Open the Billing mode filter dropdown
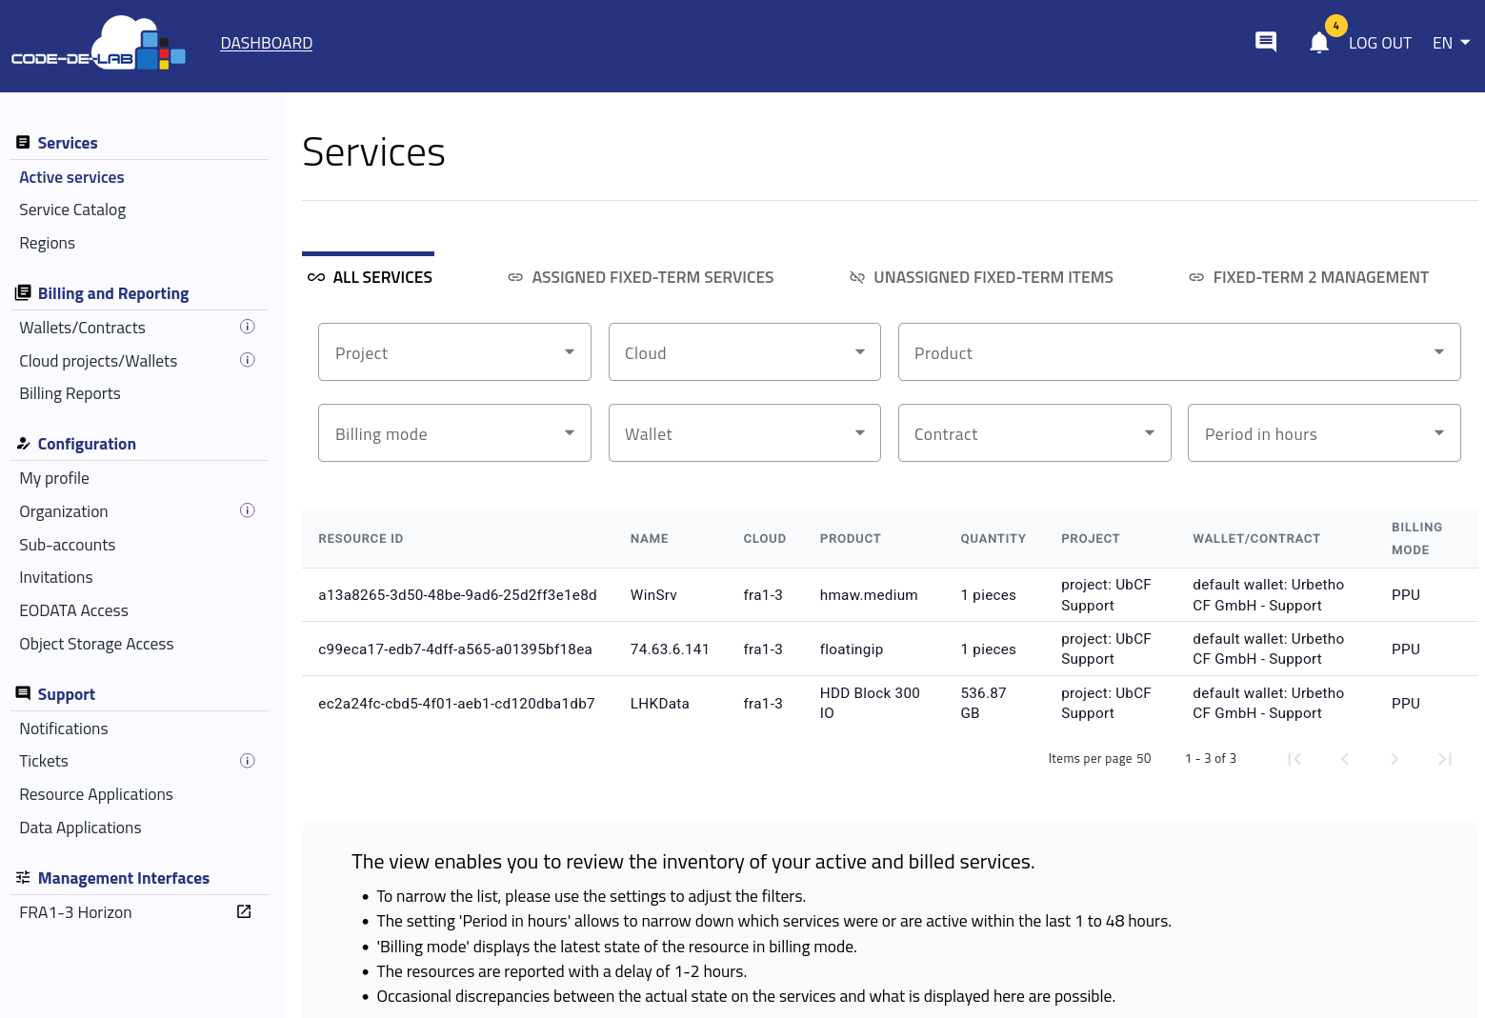The width and height of the screenshot is (1485, 1018). tap(454, 433)
